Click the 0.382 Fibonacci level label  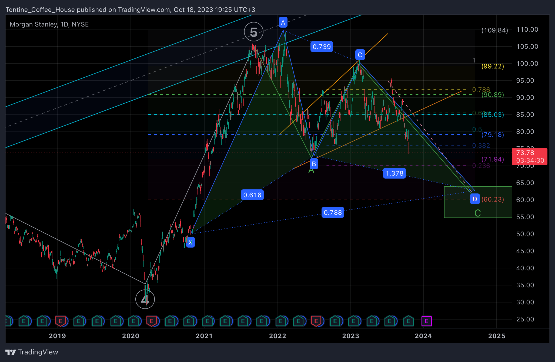point(481,146)
